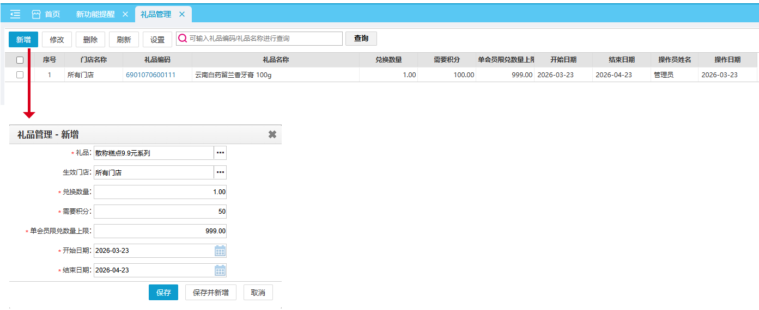This screenshot has height=310, width=759.
Task: Click the 新增 button
Action: 23,39
